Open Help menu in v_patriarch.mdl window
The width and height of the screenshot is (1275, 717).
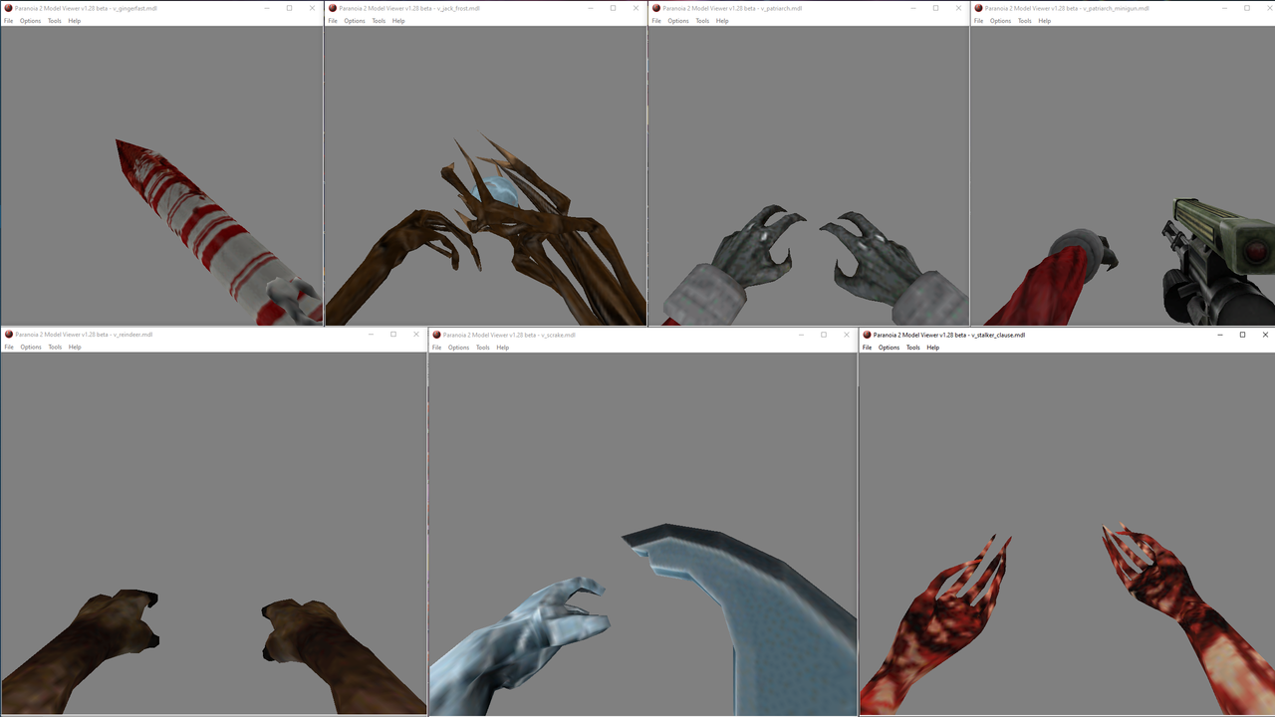pyautogui.click(x=722, y=21)
